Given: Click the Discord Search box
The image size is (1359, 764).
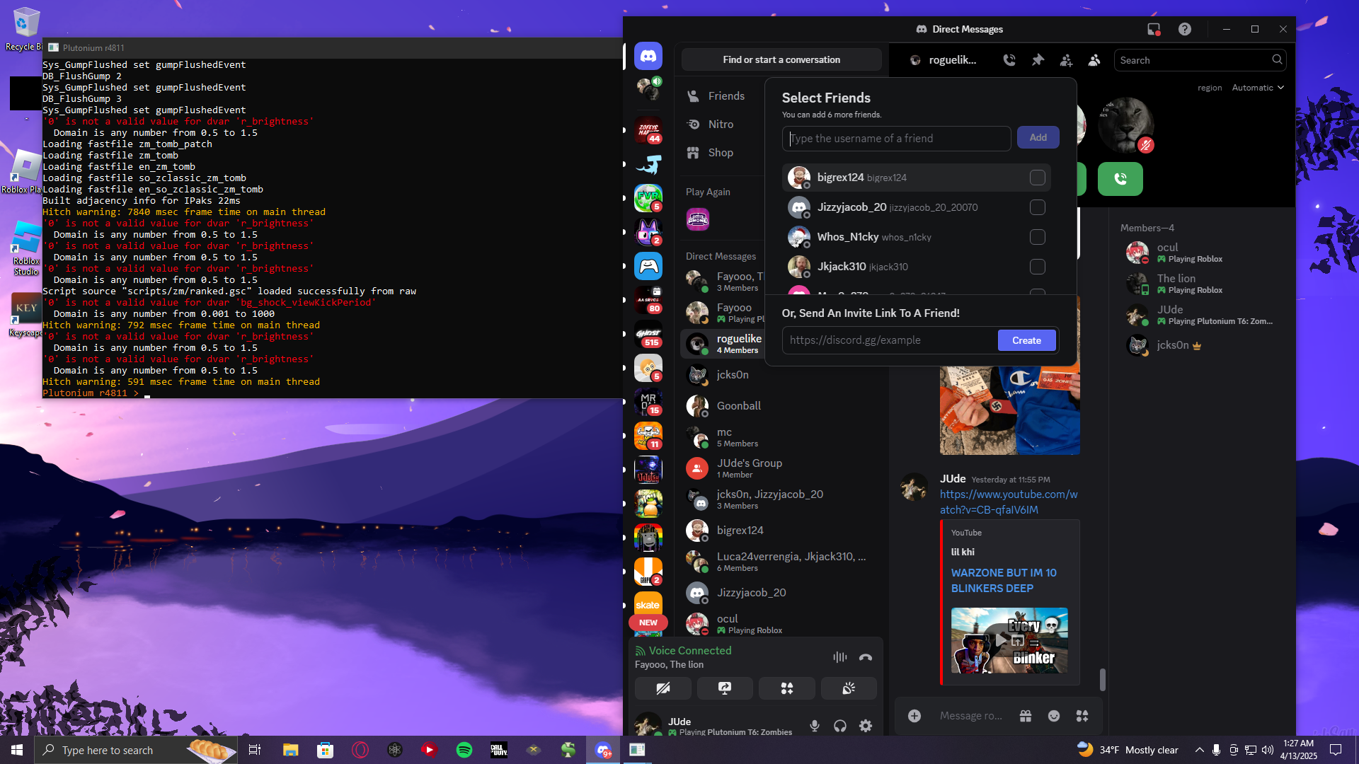Looking at the screenshot, I should pyautogui.click(x=1200, y=60).
